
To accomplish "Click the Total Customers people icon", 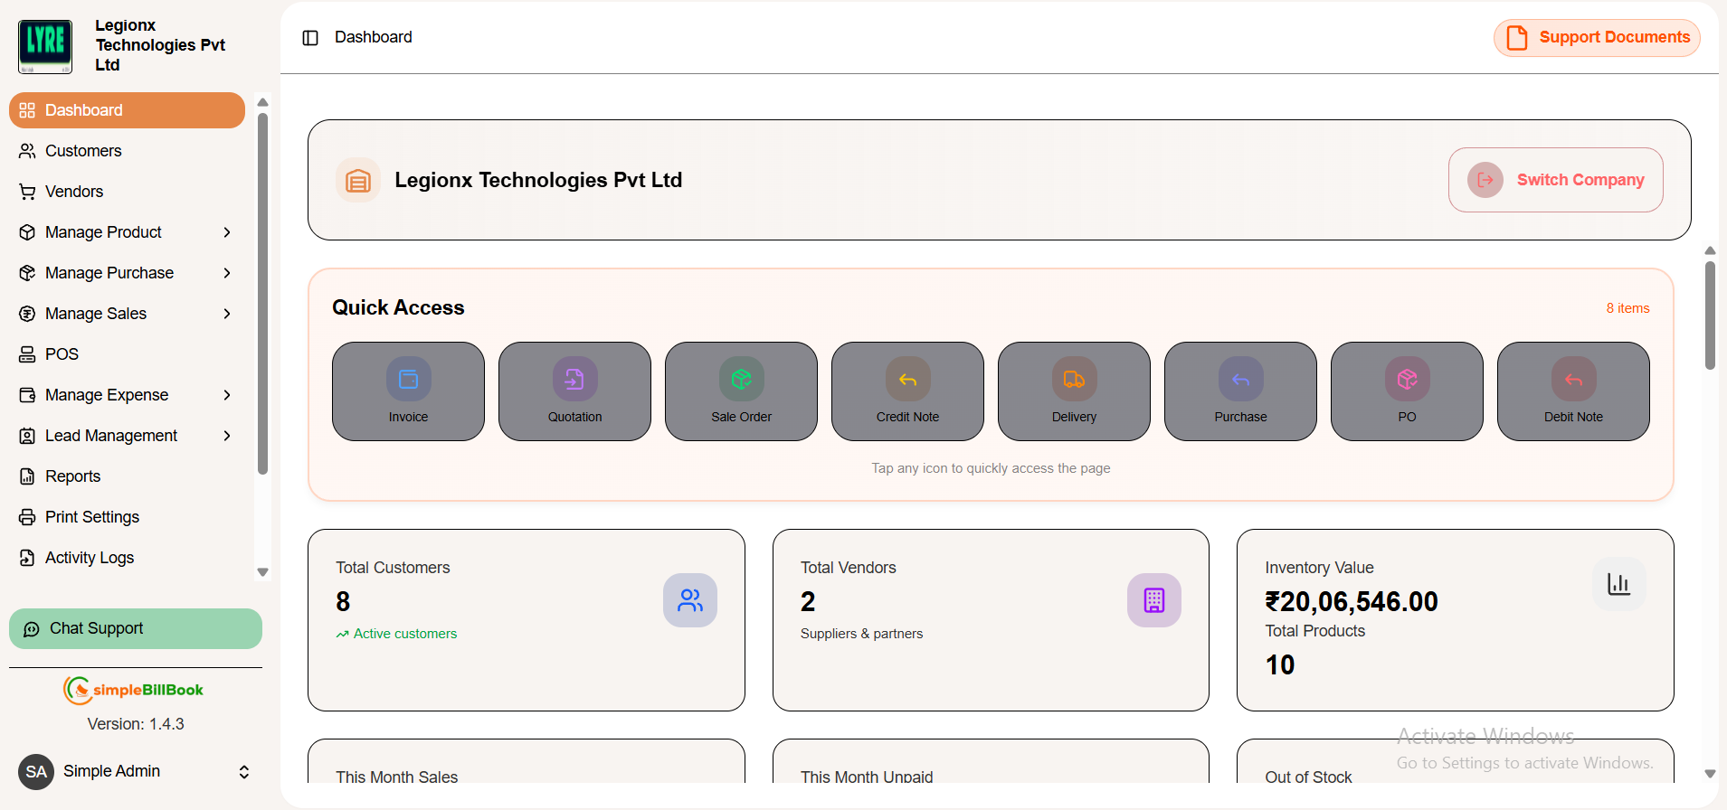I will (x=690, y=600).
